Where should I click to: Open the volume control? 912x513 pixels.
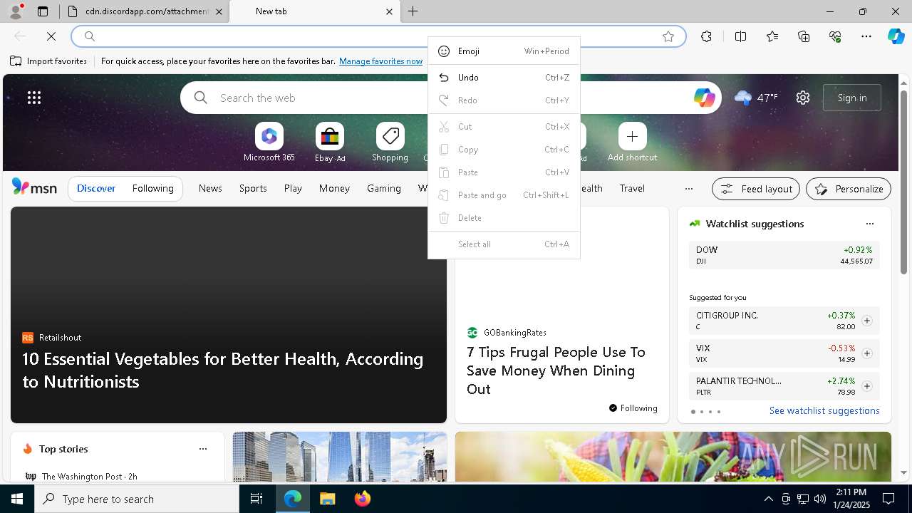(820, 499)
